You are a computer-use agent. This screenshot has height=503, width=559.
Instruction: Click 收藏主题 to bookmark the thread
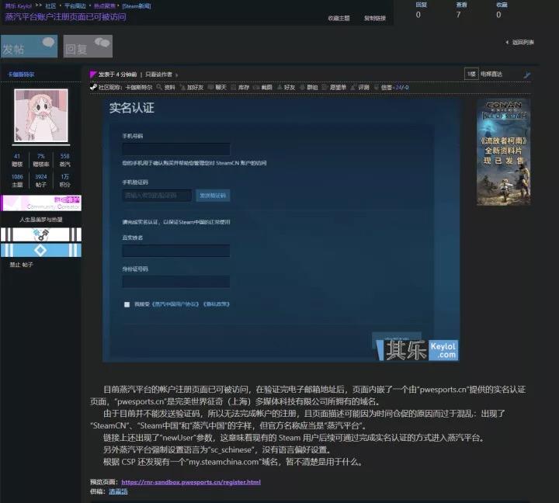pos(339,18)
